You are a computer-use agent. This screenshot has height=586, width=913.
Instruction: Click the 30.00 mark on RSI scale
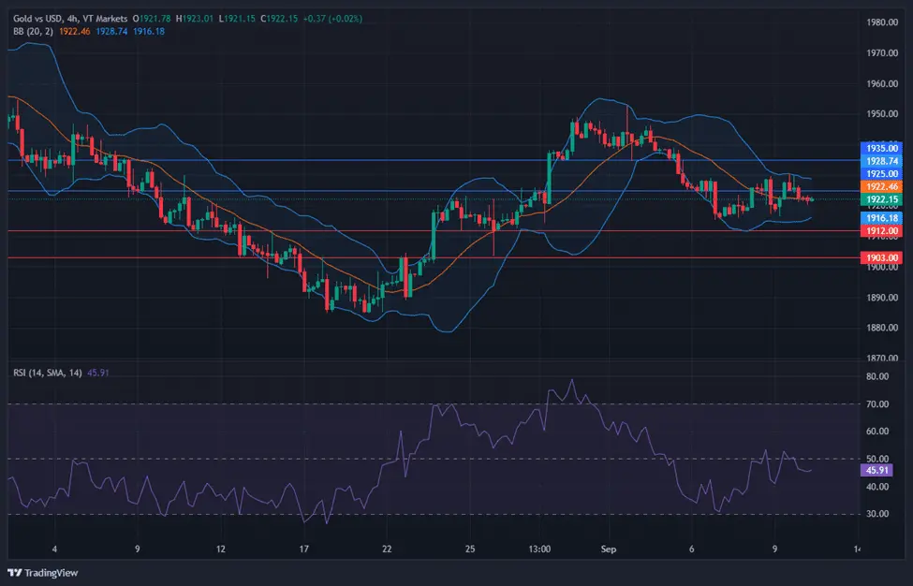pyautogui.click(x=877, y=515)
